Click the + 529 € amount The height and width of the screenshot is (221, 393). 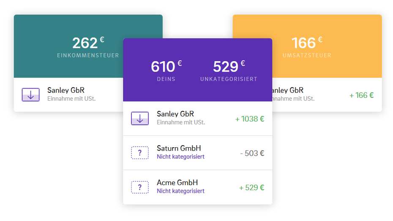[251, 187]
